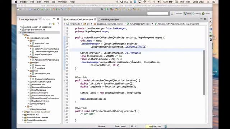
Task: Select the Package Explorer tab
Action: [x=29, y=19]
